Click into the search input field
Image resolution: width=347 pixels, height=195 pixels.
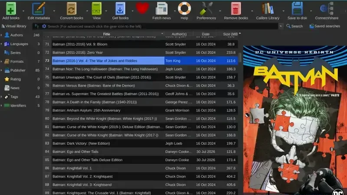[161, 26]
